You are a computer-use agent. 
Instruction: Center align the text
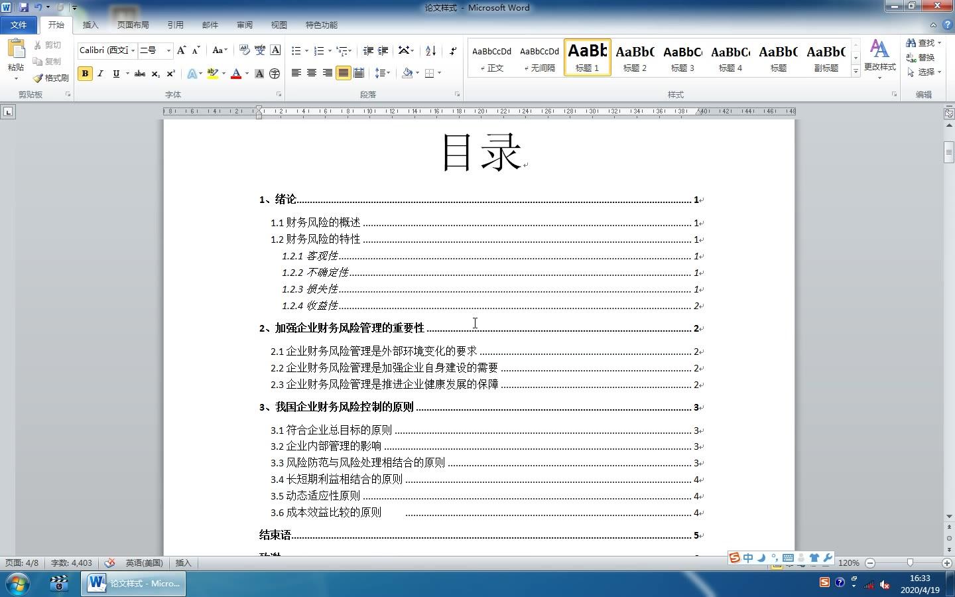(x=312, y=73)
